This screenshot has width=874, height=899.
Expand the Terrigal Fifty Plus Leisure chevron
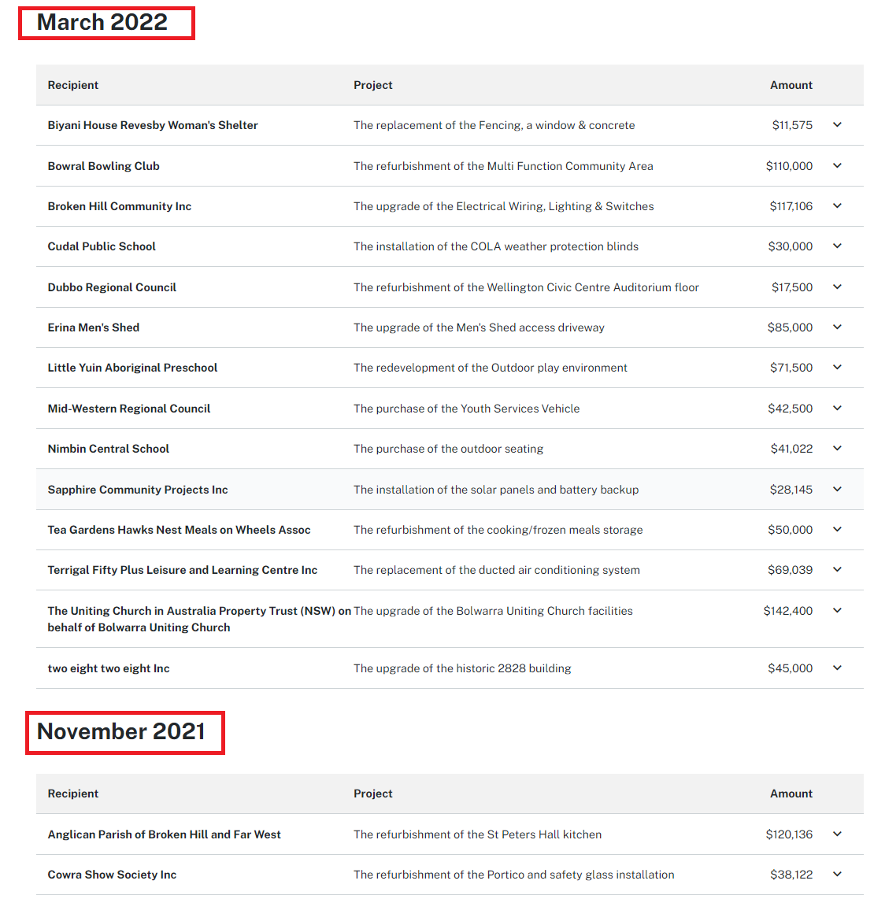tap(837, 569)
